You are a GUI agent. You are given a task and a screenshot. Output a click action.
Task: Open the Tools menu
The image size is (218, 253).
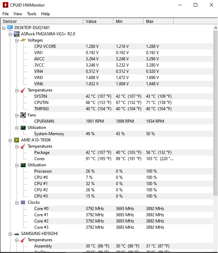pos(31,14)
